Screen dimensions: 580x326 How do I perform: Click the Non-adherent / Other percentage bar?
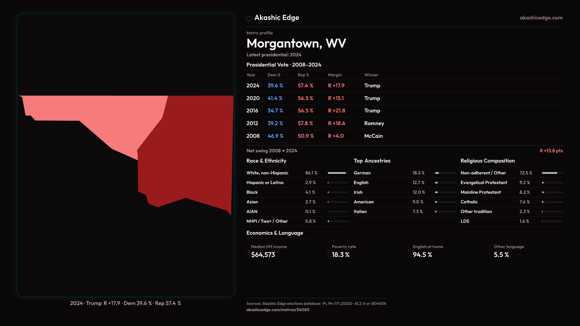[552, 173]
